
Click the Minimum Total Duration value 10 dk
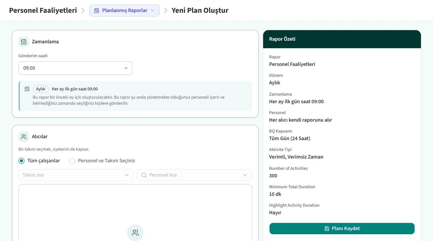(x=275, y=194)
